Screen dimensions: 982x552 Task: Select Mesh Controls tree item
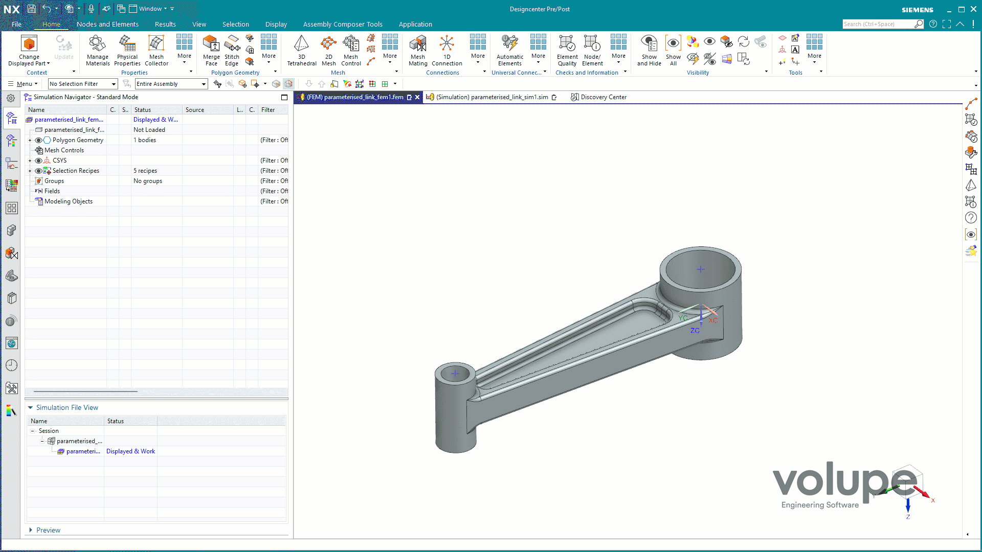click(x=64, y=150)
